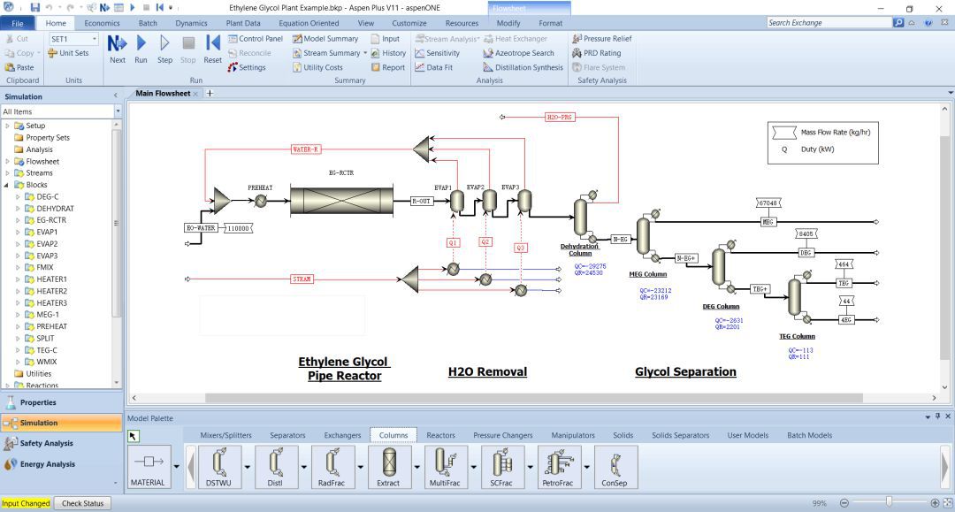Pick the PetroFrac column model

(558, 467)
